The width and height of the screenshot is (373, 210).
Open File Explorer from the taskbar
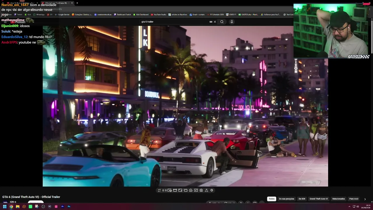pyautogui.click(x=17, y=206)
